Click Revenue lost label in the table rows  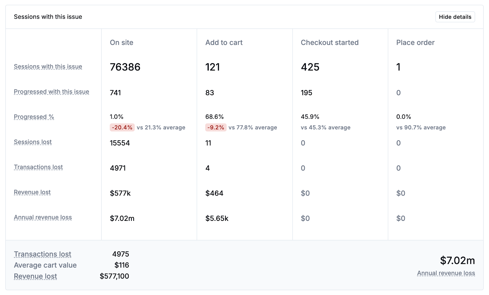pos(32,192)
